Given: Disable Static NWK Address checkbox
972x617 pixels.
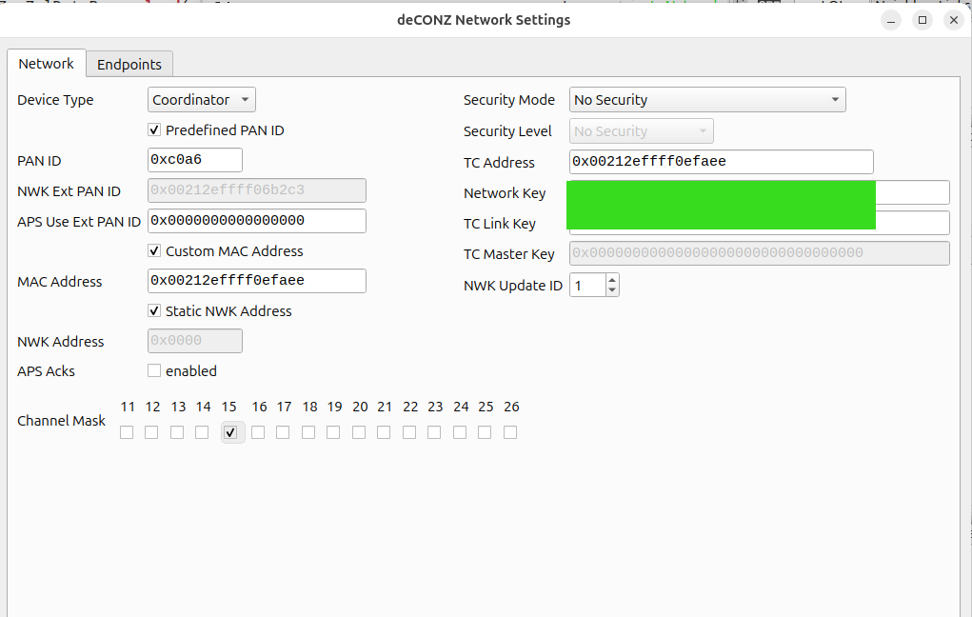Looking at the screenshot, I should point(154,311).
